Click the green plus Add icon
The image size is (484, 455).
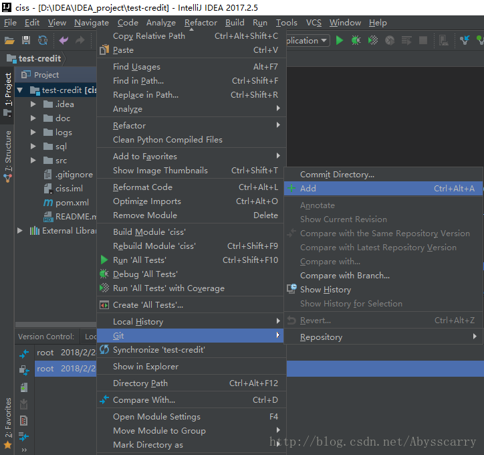pos(291,188)
